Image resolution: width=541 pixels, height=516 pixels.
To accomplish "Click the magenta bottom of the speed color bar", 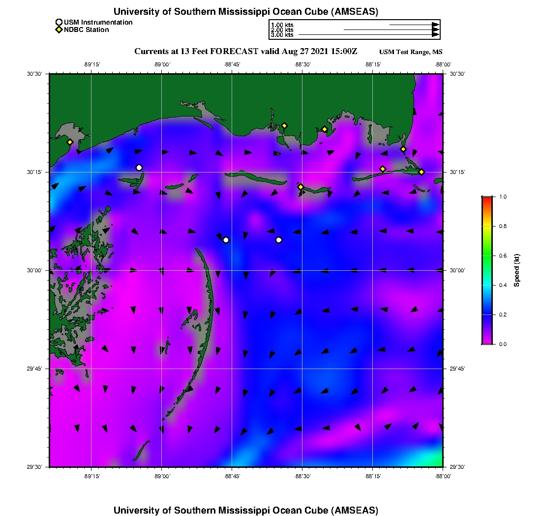I will point(487,341).
